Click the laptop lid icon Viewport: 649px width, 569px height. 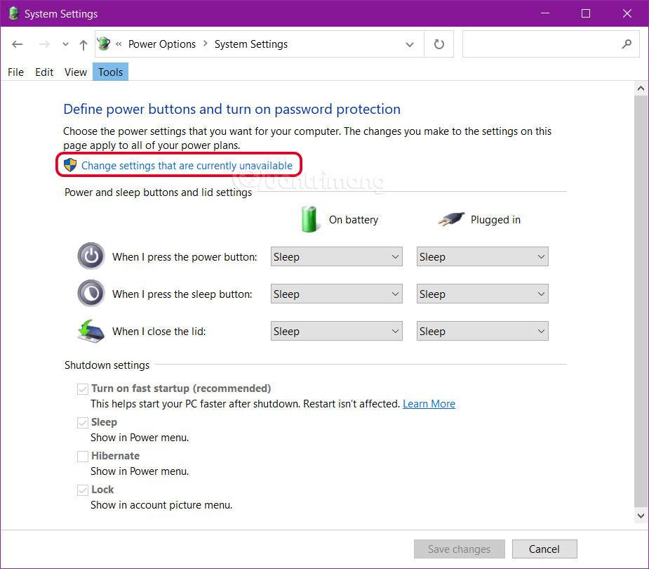[x=91, y=331]
